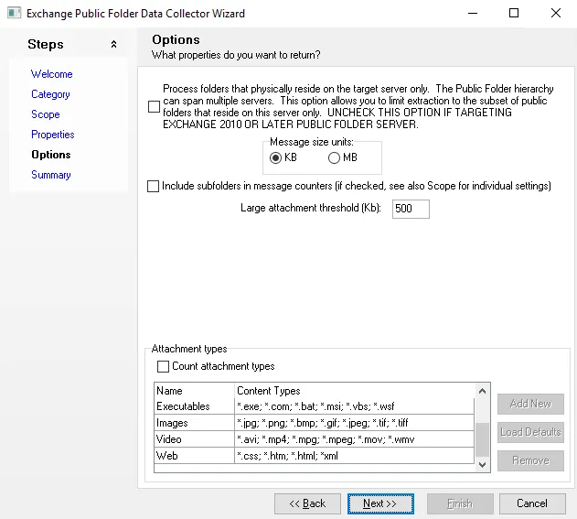
Task: Go back with the << Back button
Action: pyautogui.click(x=307, y=503)
